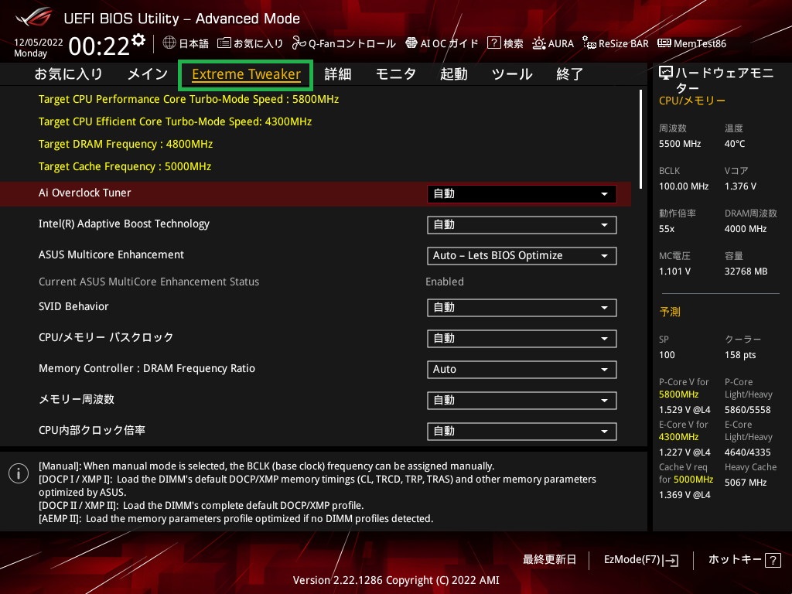The width and height of the screenshot is (792, 594).
Task: Open the Ai Overclock Tuner dropdown
Action: [x=522, y=194]
